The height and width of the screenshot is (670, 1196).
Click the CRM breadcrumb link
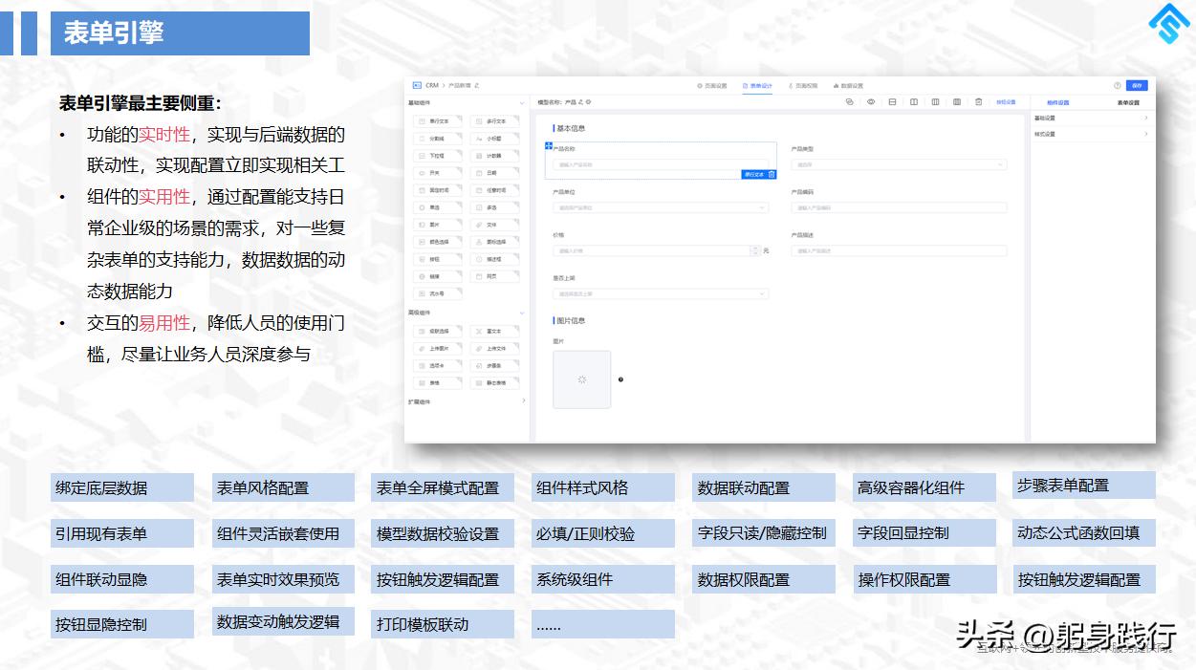[432, 85]
